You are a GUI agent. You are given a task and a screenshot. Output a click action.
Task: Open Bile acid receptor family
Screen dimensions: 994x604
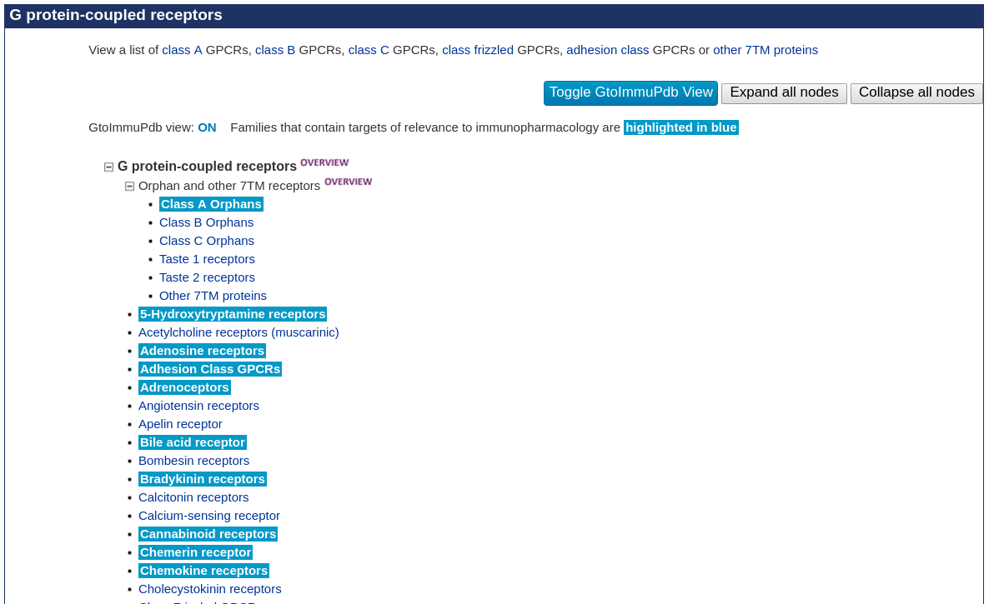(192, 442)
